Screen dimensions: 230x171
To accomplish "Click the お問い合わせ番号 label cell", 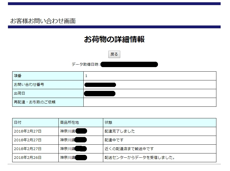I will [x=48, y=85].
